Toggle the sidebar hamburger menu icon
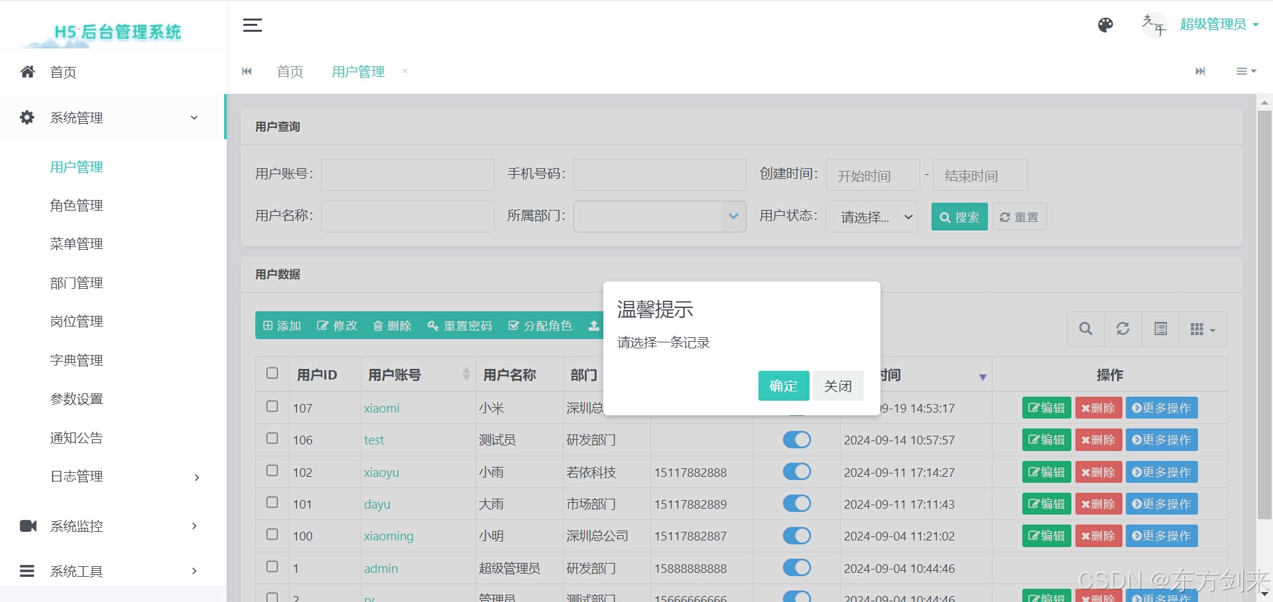1273x602 pixels. [x=252, y=25]
